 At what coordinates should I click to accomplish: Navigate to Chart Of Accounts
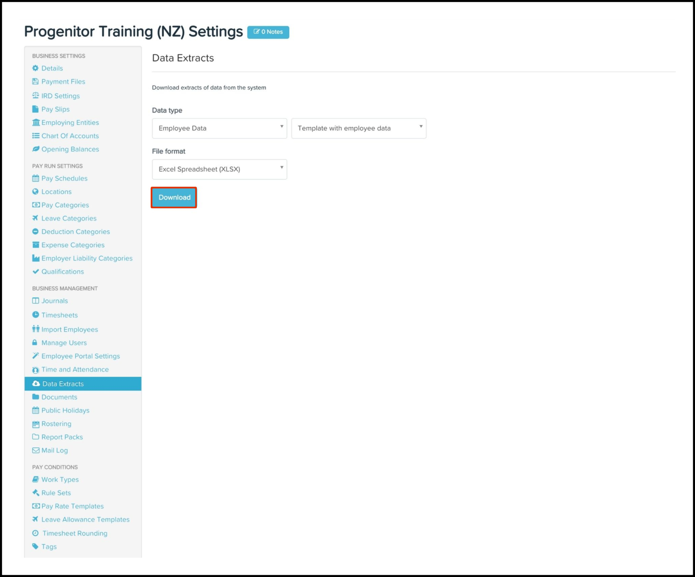coord(70,136)
